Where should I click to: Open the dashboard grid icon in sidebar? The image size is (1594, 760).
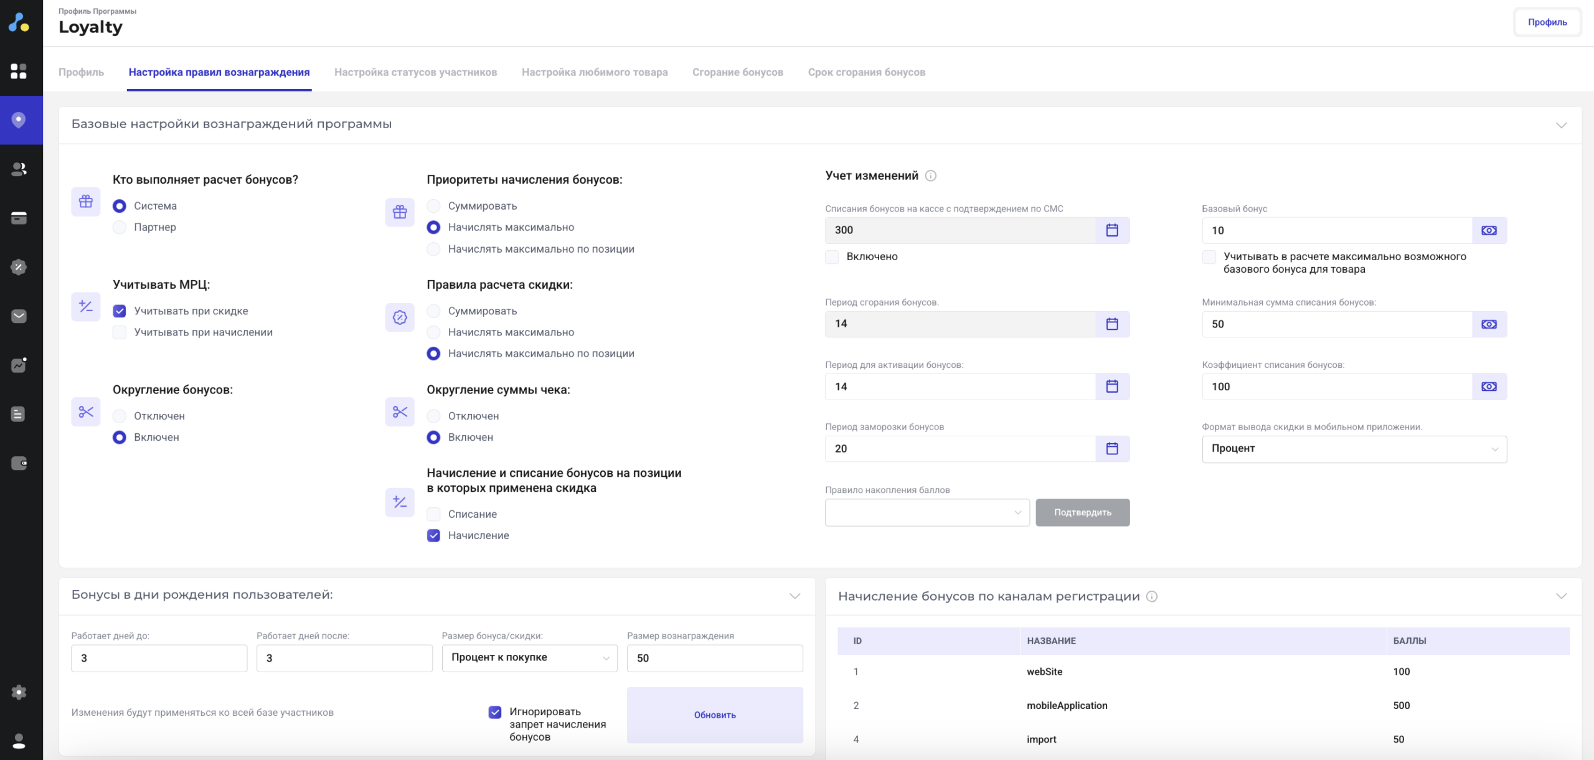(19, 71)
